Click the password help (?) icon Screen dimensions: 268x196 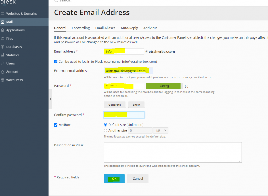point(186,86)
